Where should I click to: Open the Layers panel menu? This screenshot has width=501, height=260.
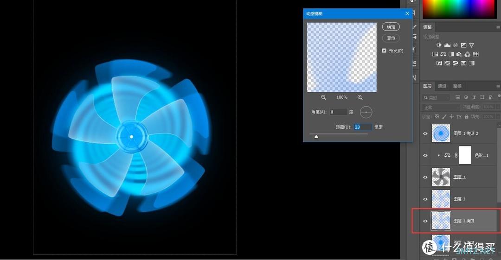click(498, 86)
